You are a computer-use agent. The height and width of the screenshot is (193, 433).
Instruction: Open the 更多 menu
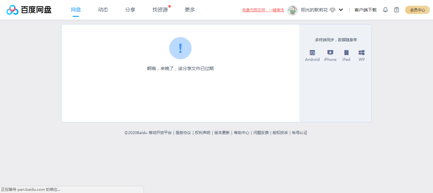point(189,10)
